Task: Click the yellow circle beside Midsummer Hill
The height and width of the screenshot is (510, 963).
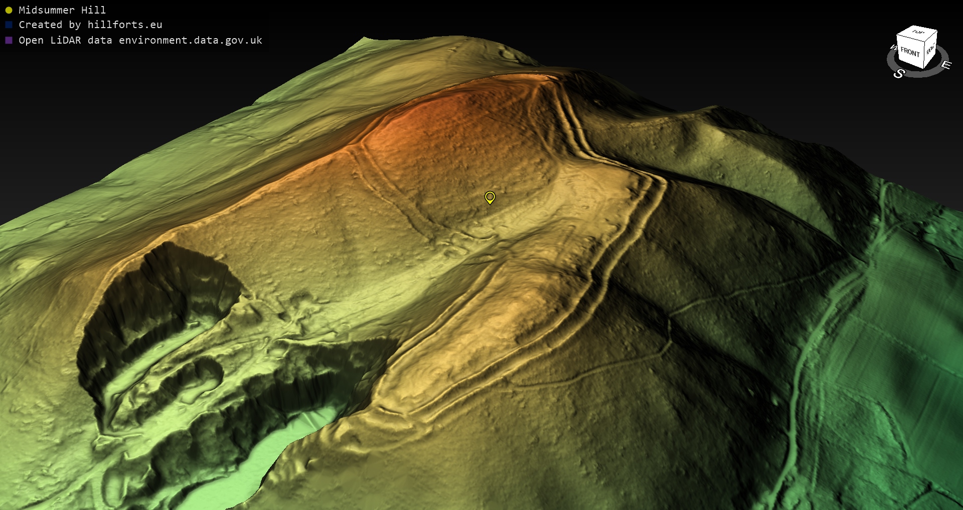Action: point(9,10)
